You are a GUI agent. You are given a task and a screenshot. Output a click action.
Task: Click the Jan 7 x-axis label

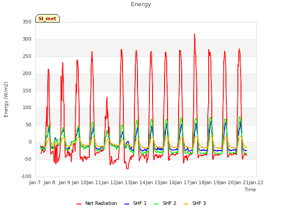click(x=35, y=182)
